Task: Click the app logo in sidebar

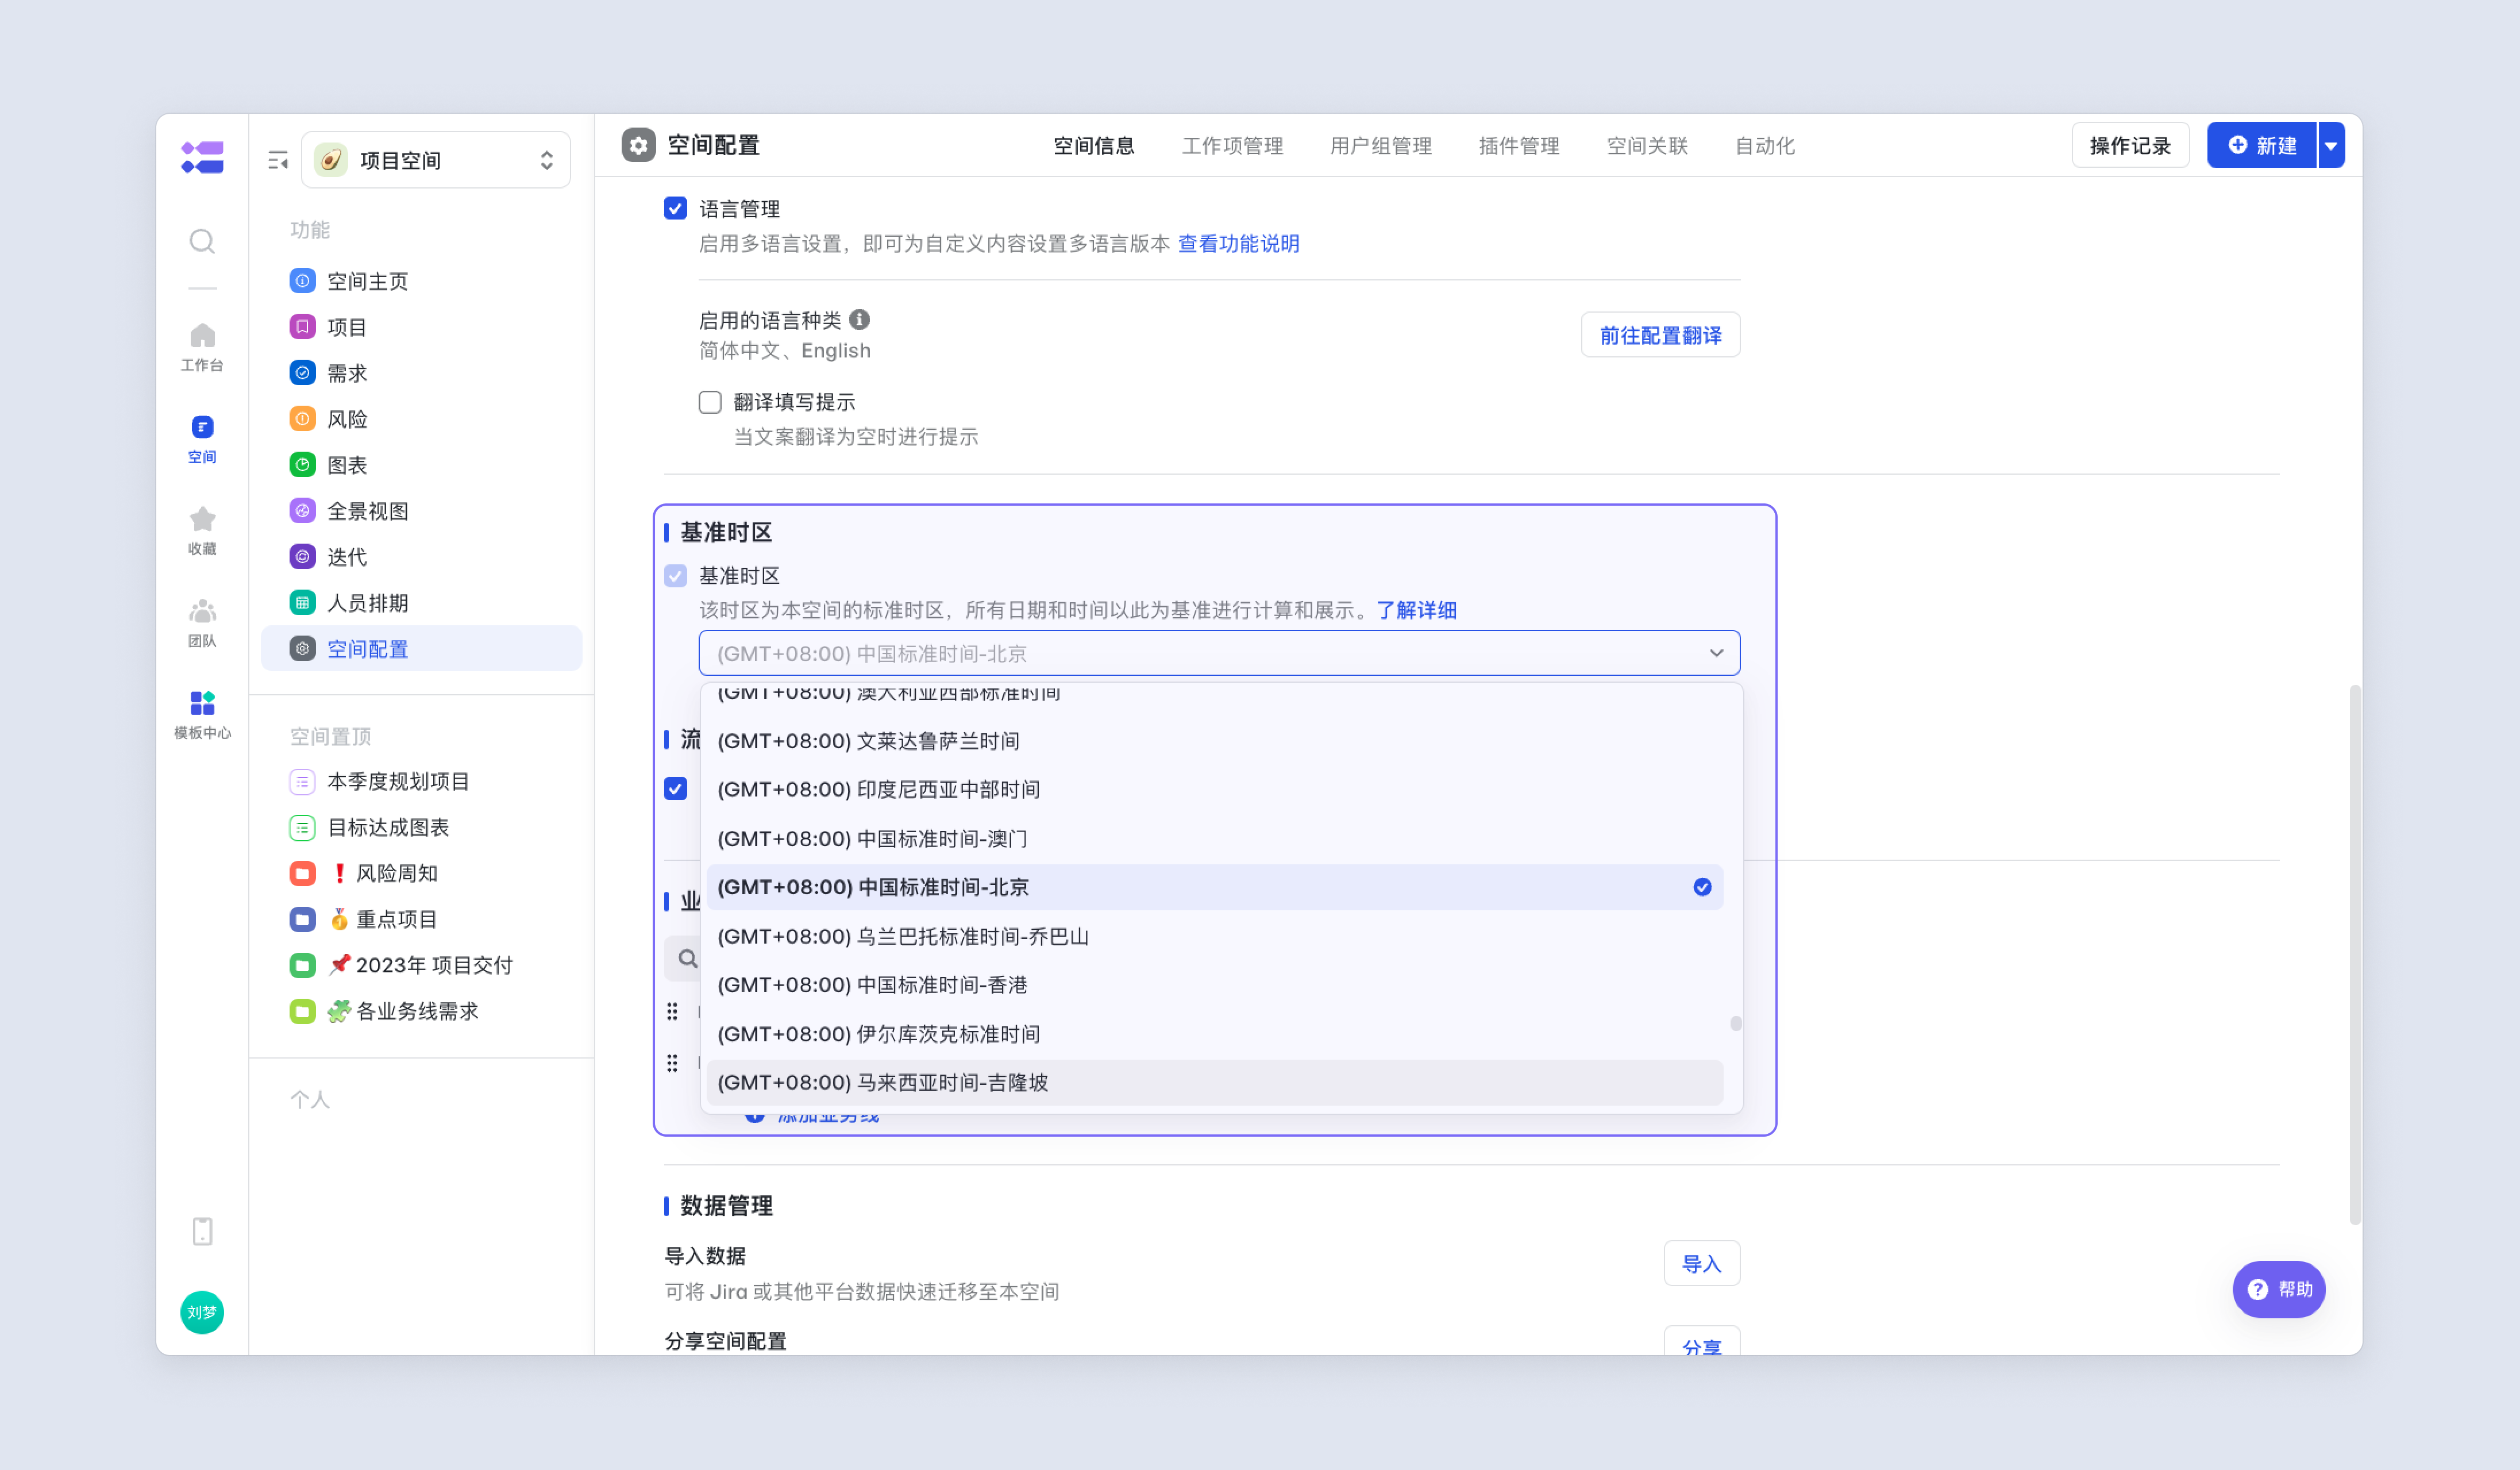Action: click(x=202, y=158)
